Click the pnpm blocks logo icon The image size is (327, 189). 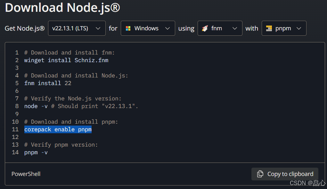[x=269, y=28]
